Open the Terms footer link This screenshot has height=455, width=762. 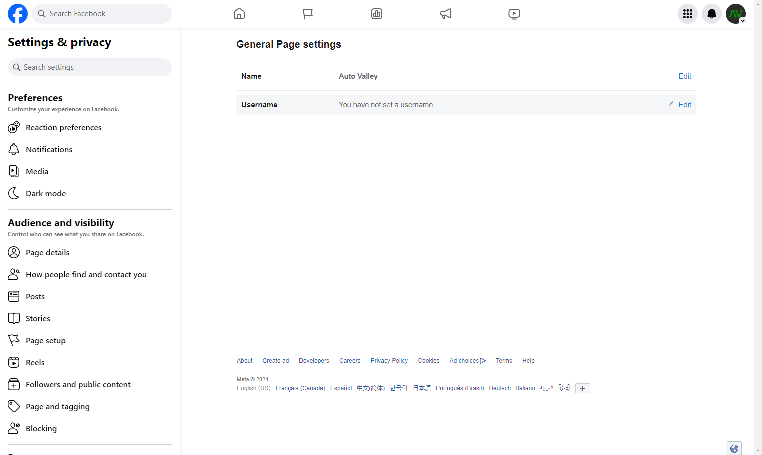504,361
